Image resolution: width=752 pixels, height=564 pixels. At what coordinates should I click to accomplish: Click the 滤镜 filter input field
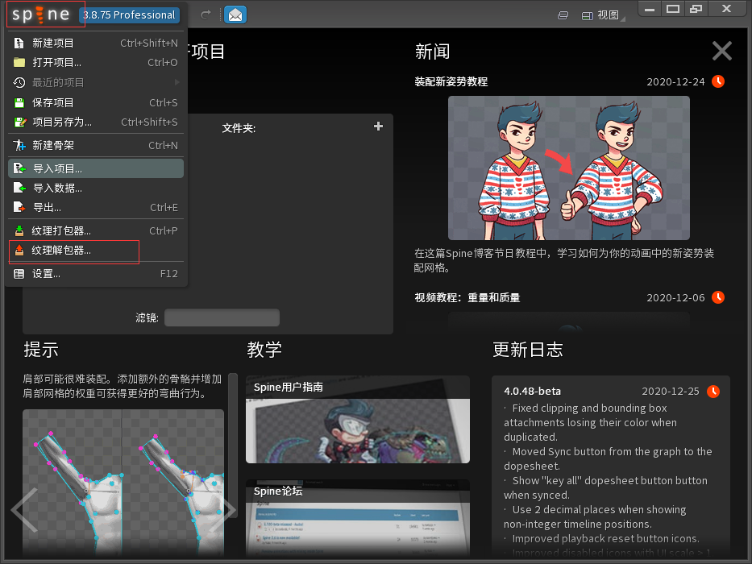(222, 317)
